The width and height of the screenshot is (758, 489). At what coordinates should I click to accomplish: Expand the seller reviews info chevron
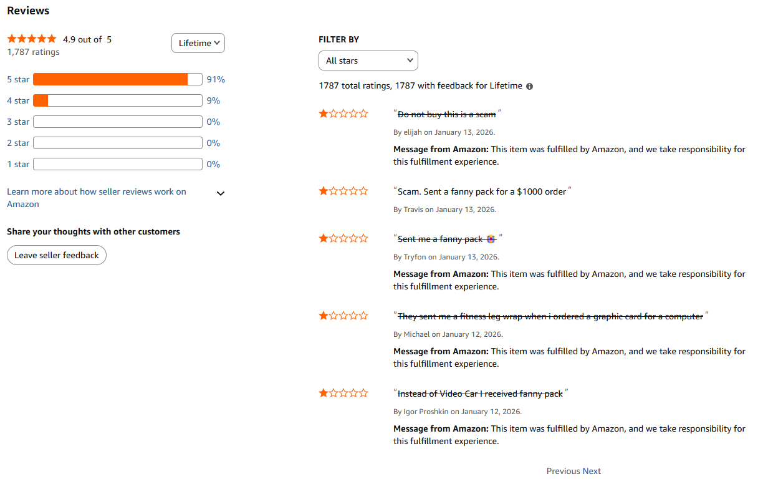(220, 193)
